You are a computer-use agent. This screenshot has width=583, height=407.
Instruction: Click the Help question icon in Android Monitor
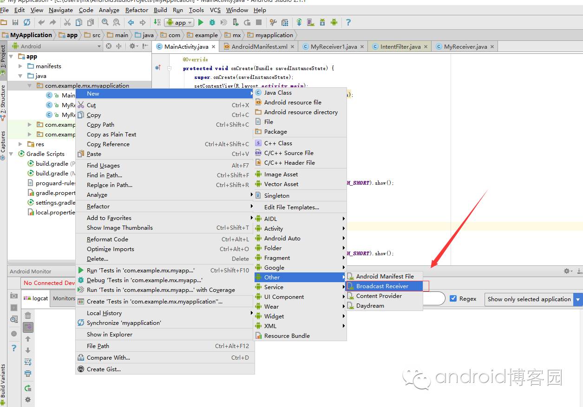click(x=14, y=348)
